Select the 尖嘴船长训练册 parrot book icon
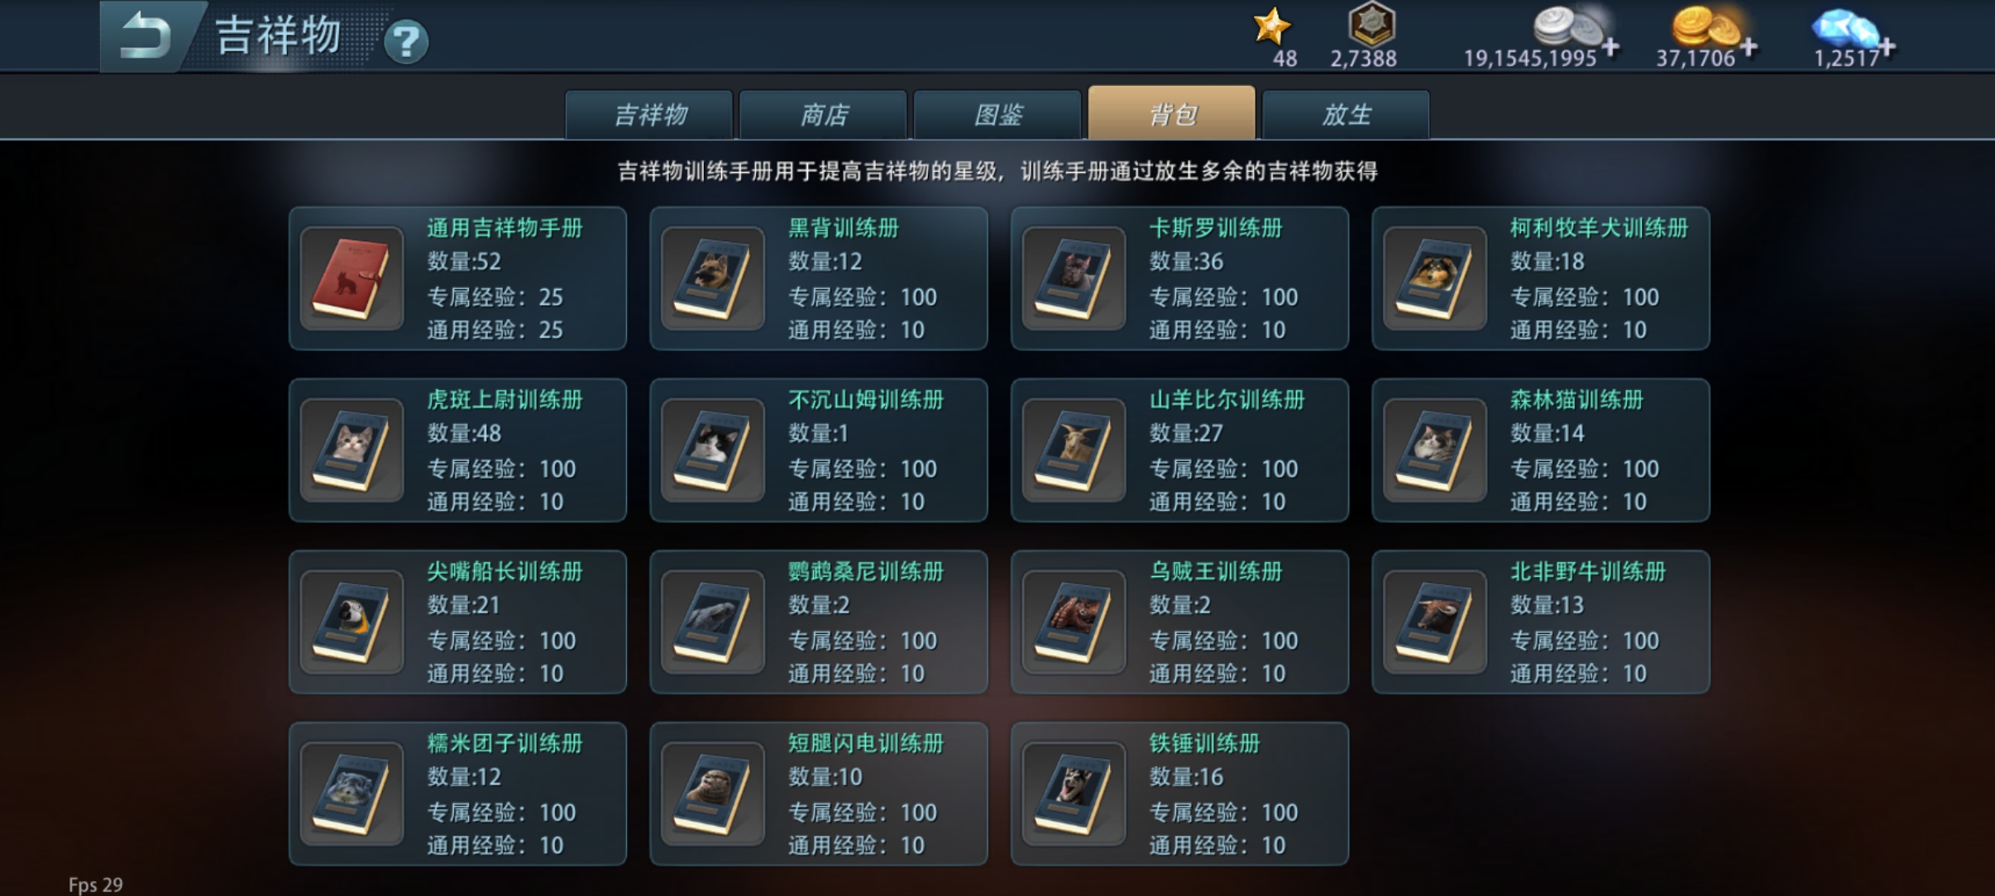 pyautogui.click(x=352, y=623)
